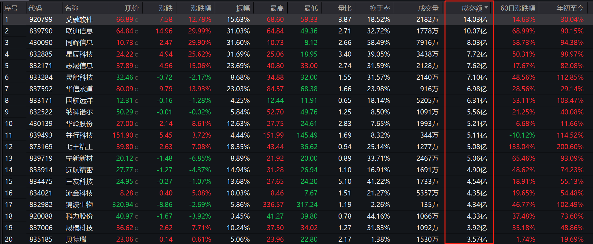Click 200.60% year-to-date value
Viewport: 593px width, 244px height.
point(570,147)
